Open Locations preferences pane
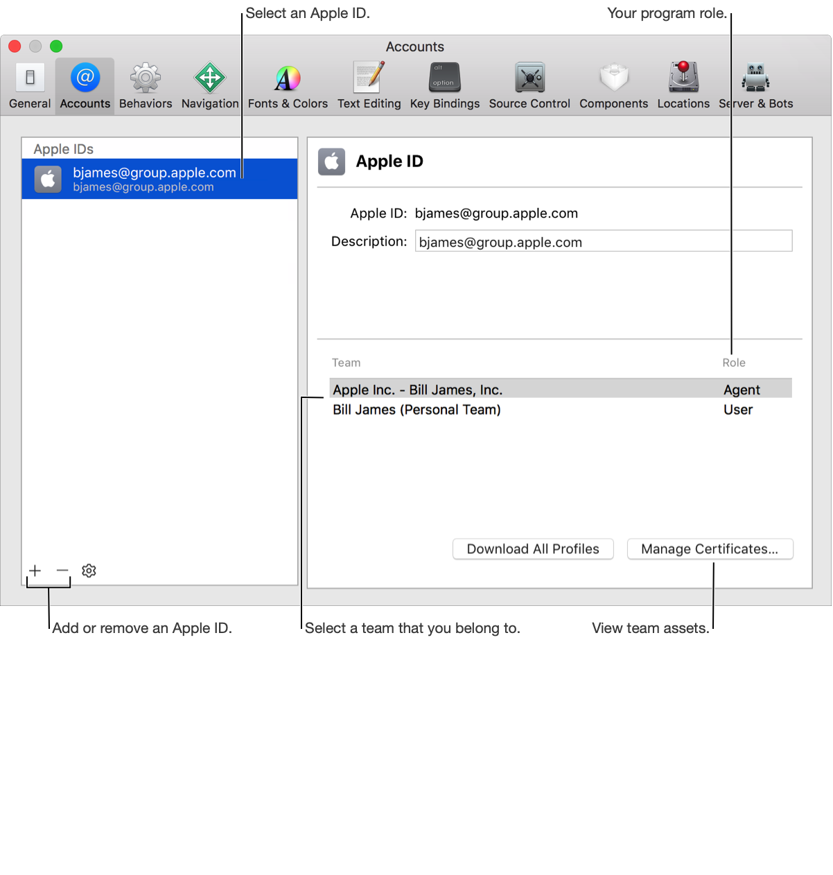 [x=683, y=86]
